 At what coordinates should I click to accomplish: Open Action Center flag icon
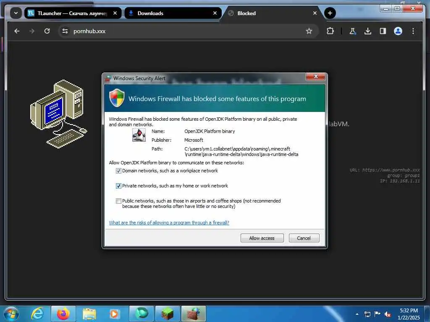pos(378,314)
